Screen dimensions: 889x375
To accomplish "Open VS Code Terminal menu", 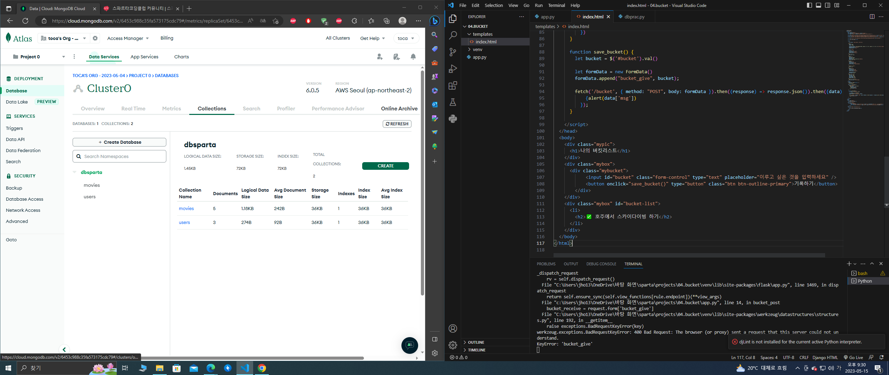I will click(556, 5).
